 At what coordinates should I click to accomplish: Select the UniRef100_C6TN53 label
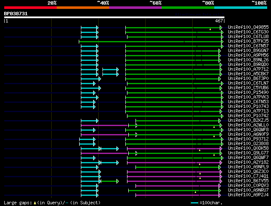[248, 102]
